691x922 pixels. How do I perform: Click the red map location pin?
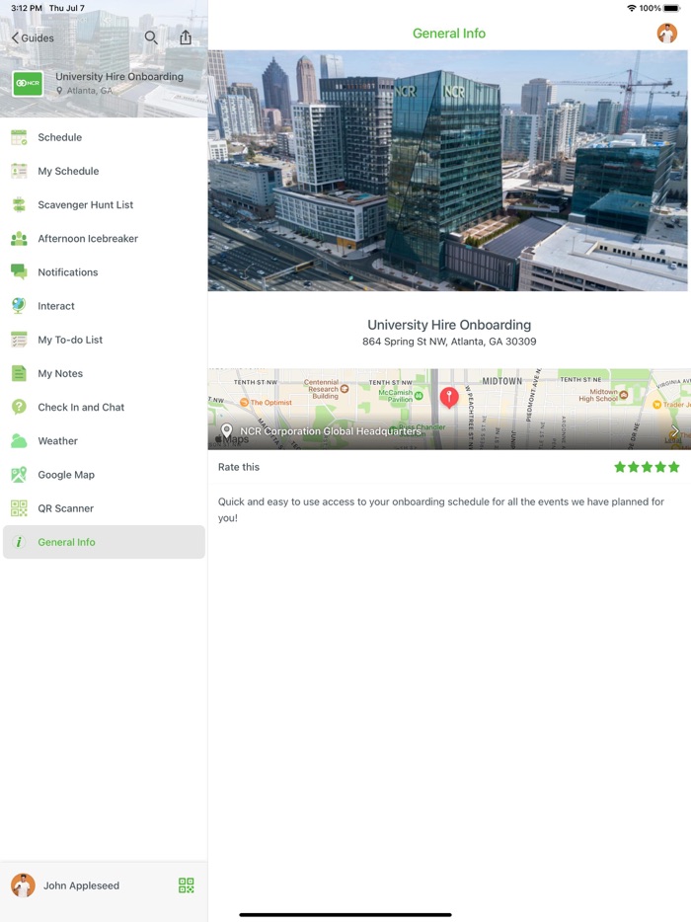448,397
